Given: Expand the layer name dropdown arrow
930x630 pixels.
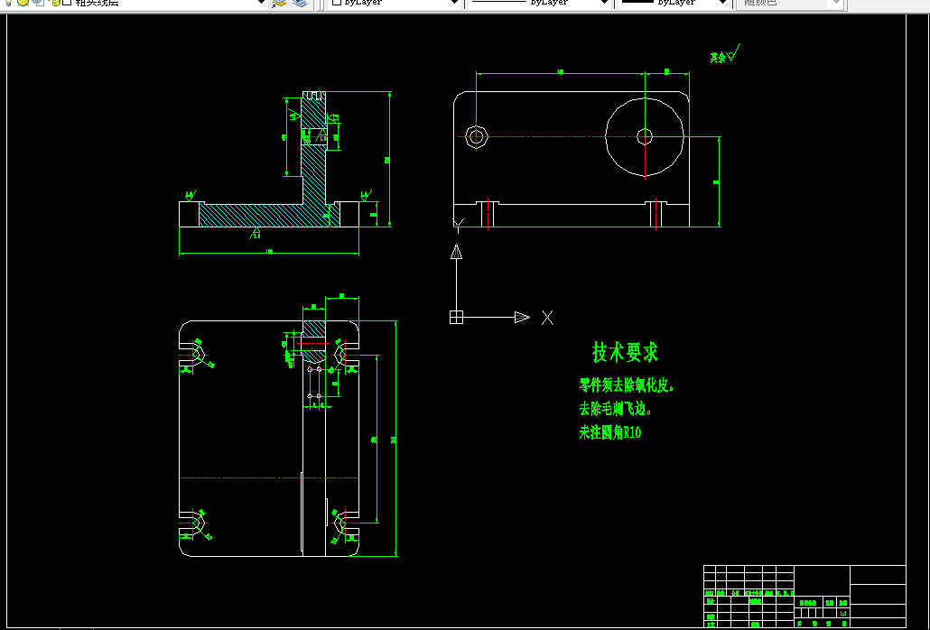Looking at the screenshot, I should click(261, 3).
